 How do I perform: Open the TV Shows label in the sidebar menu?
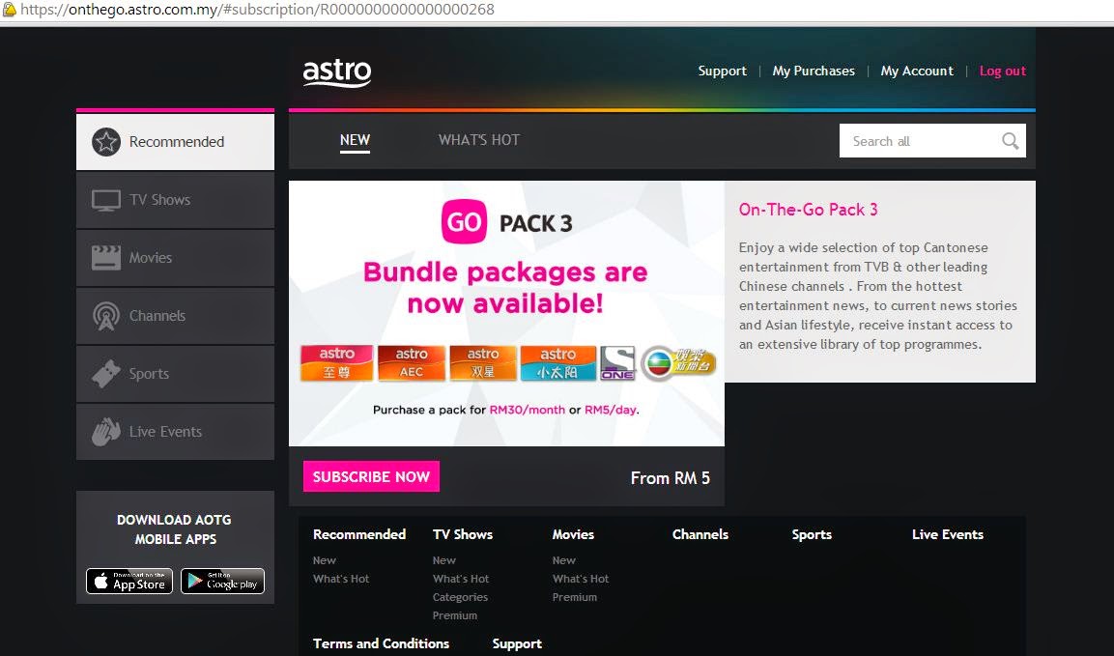(x=159, y=200)
